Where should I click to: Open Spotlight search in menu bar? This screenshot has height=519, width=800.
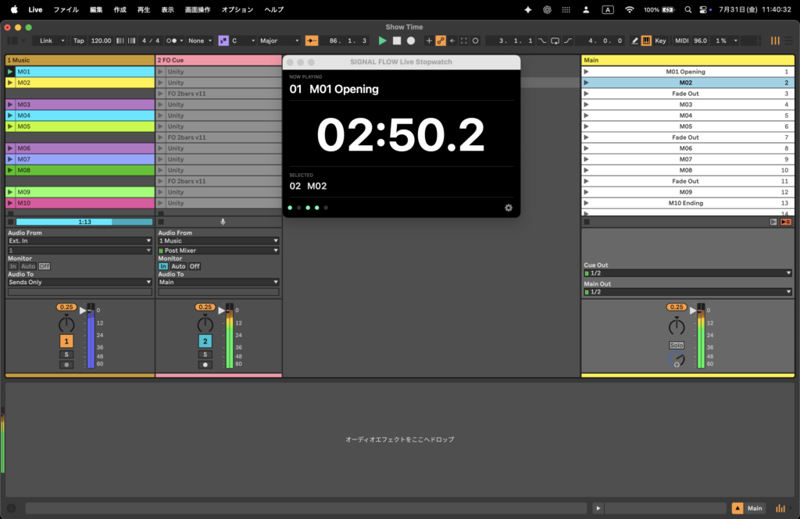tap(687, 9)
